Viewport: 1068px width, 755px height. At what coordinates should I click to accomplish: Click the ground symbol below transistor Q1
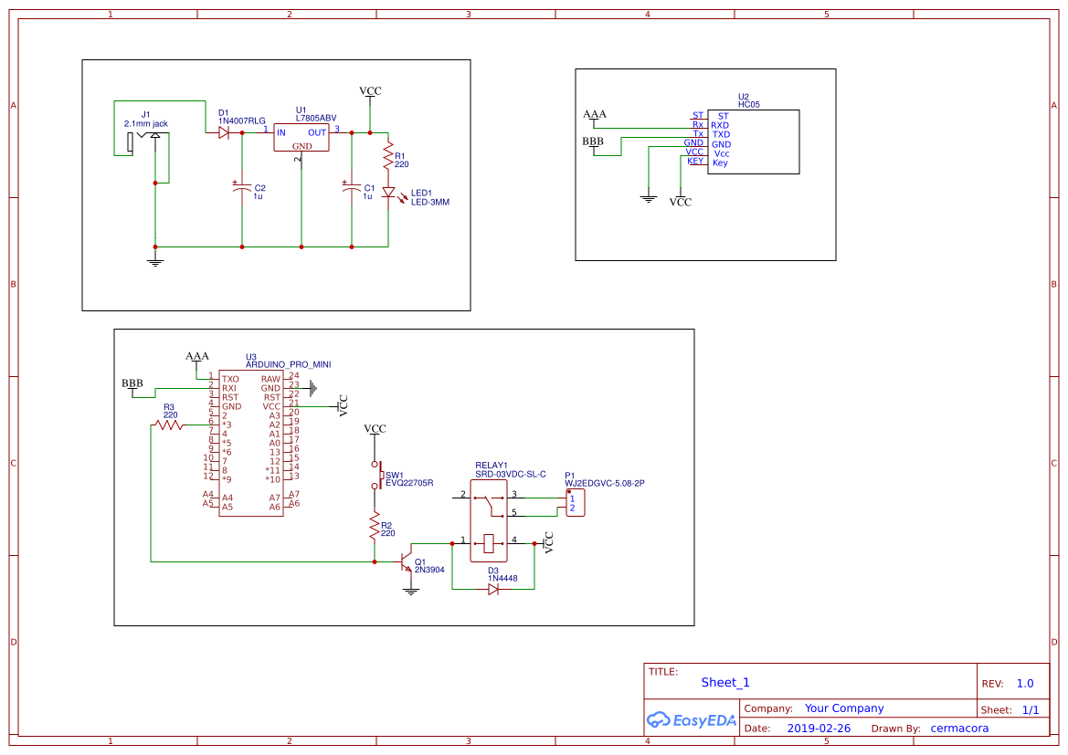point(409,589)
